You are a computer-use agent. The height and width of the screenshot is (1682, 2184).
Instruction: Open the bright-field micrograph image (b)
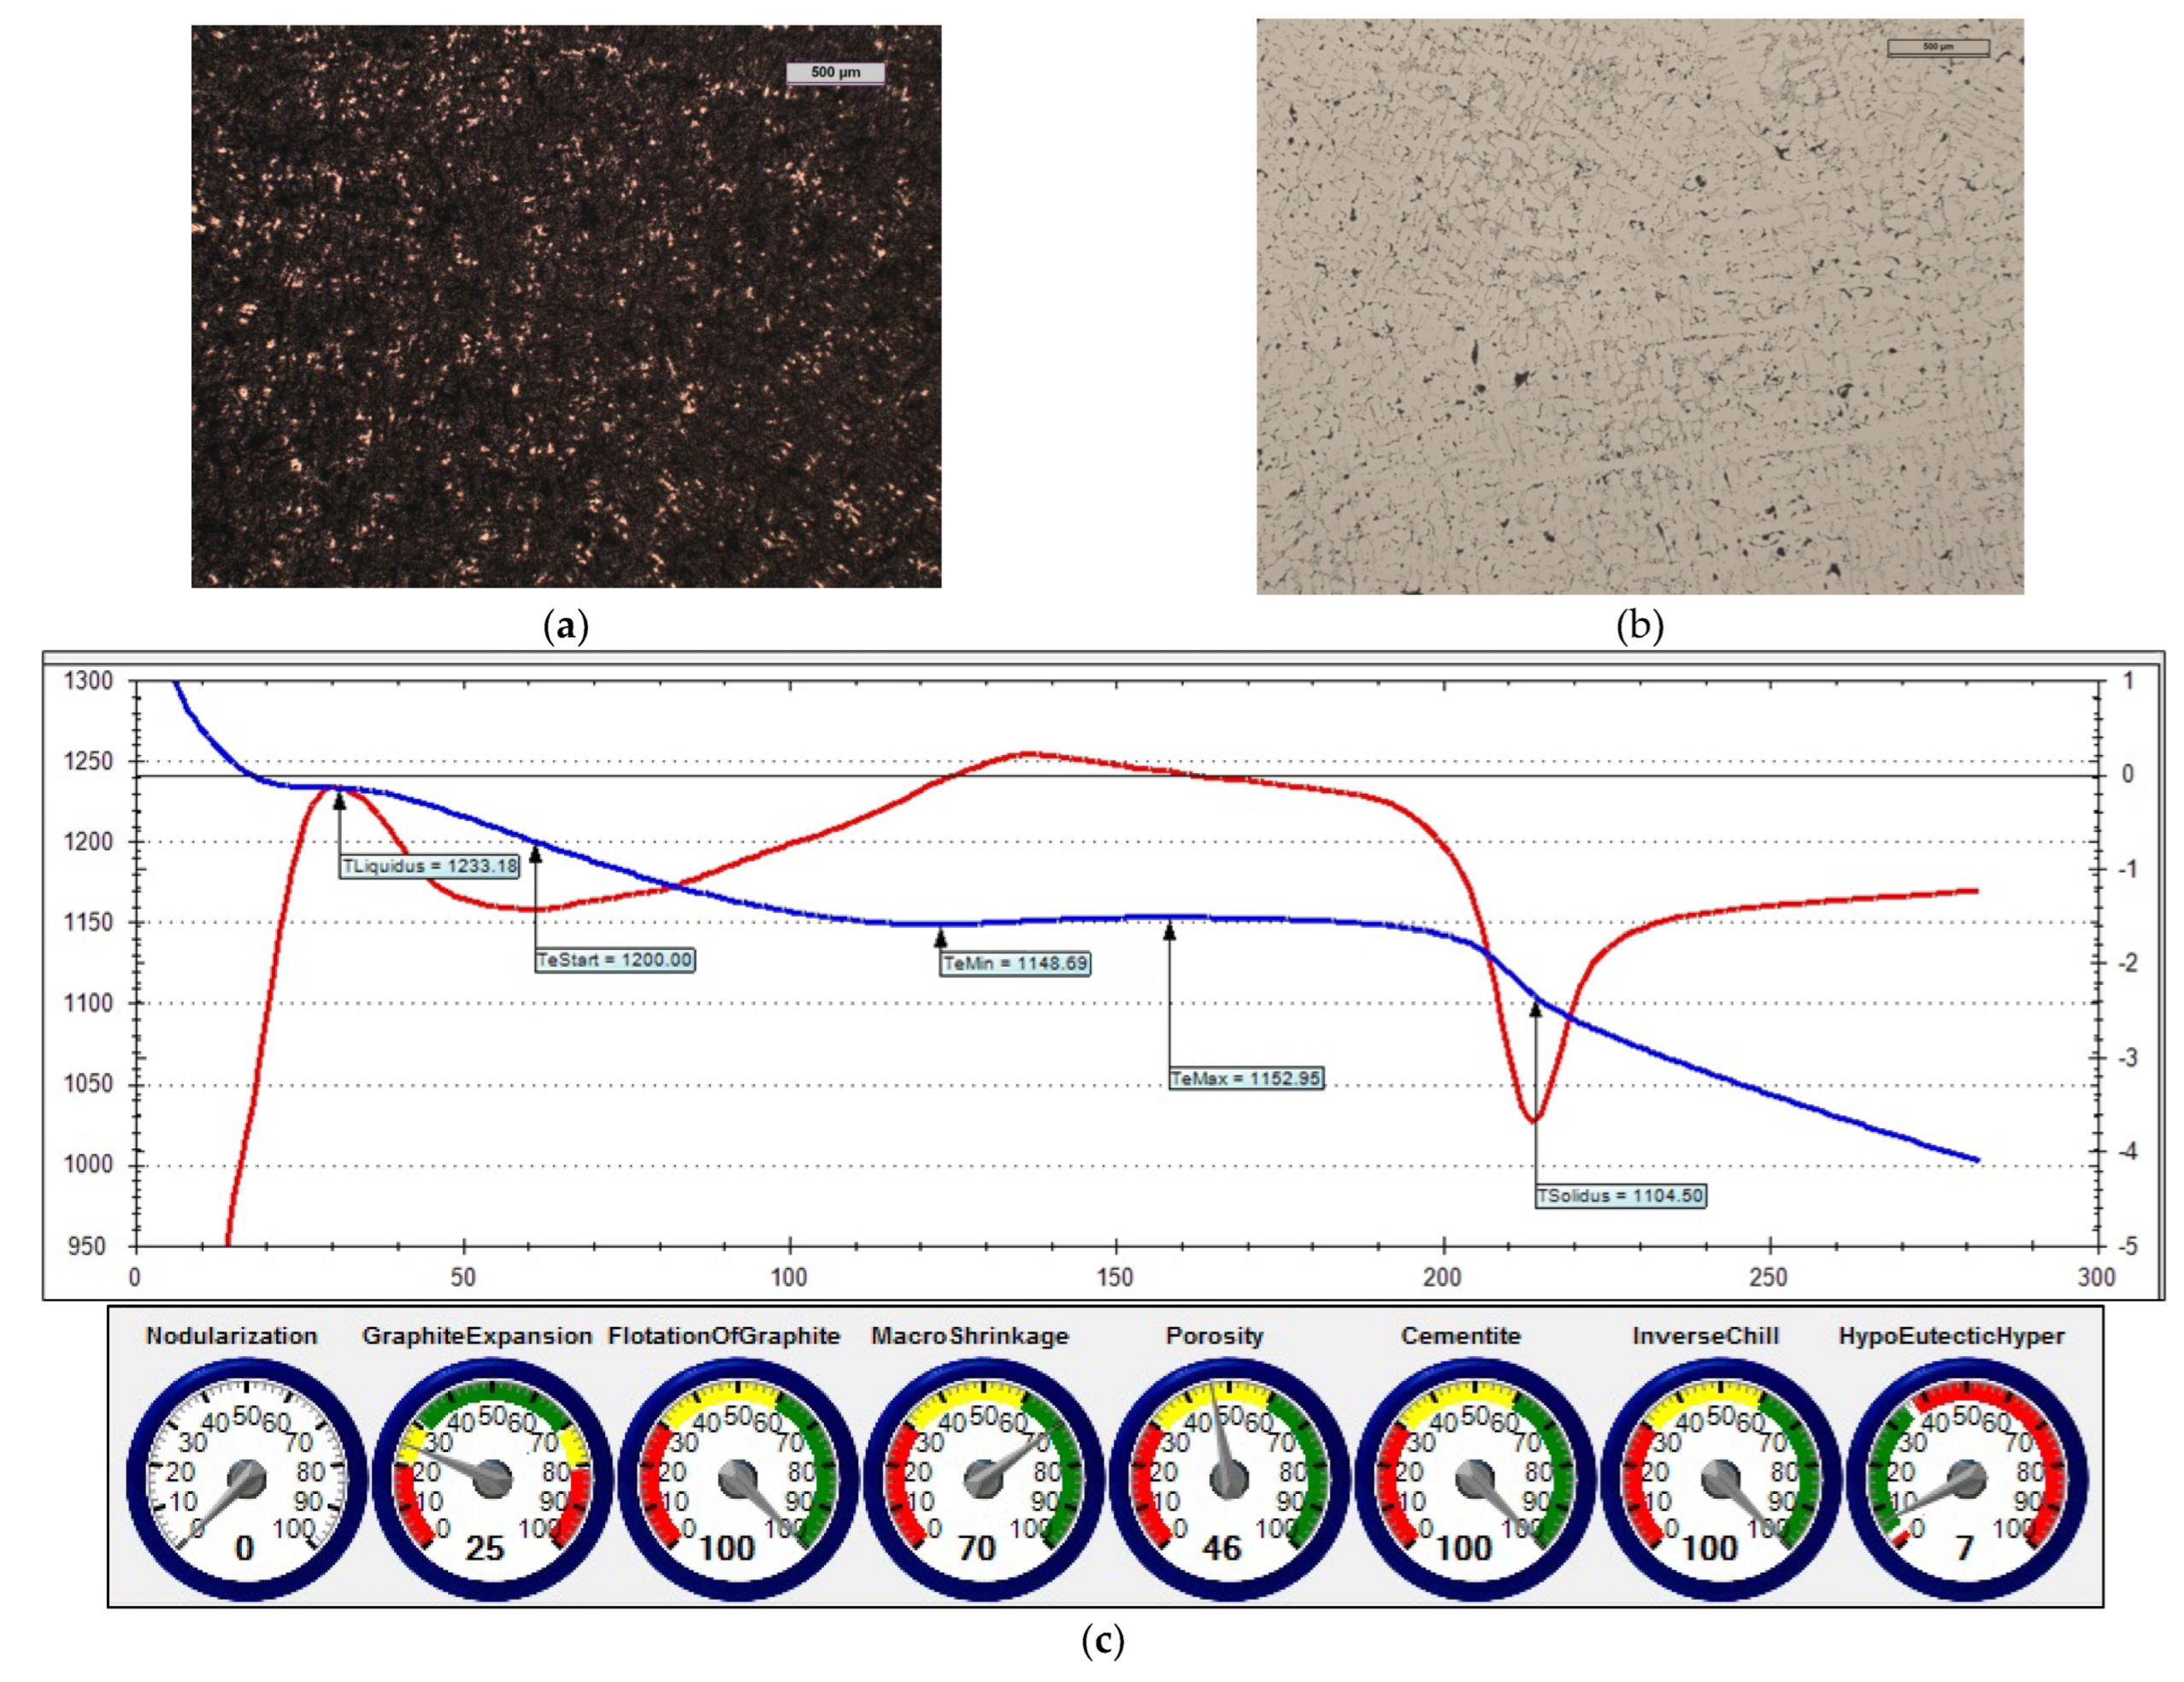(x=1640, y=306)
